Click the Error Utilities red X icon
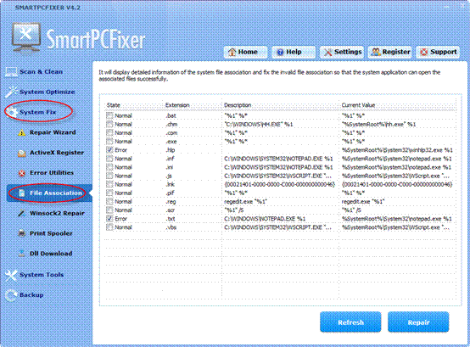470x347 pixels. pos(21,173)
